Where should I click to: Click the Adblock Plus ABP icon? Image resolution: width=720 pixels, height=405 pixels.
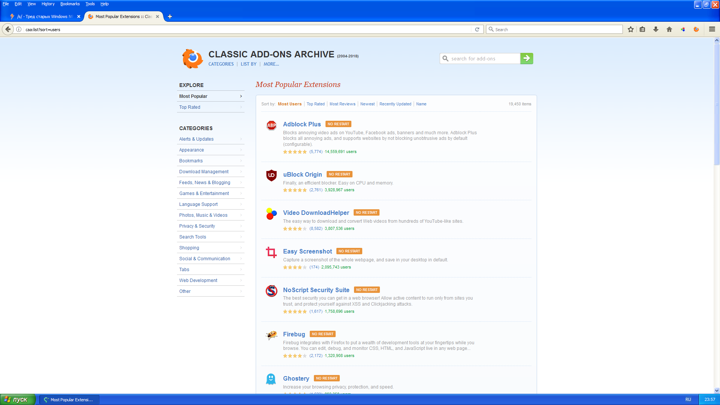[271, 125]
